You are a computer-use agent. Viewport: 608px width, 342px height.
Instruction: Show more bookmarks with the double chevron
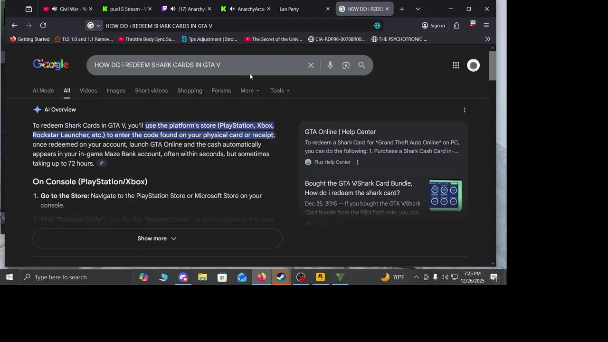[487, 39]
